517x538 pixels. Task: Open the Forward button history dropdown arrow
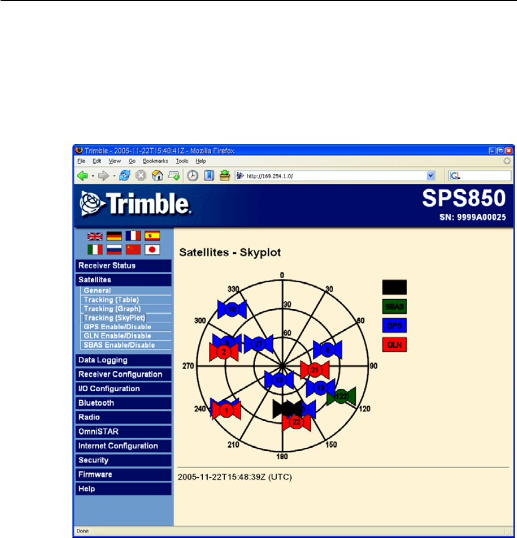click(x=114, y=176)
